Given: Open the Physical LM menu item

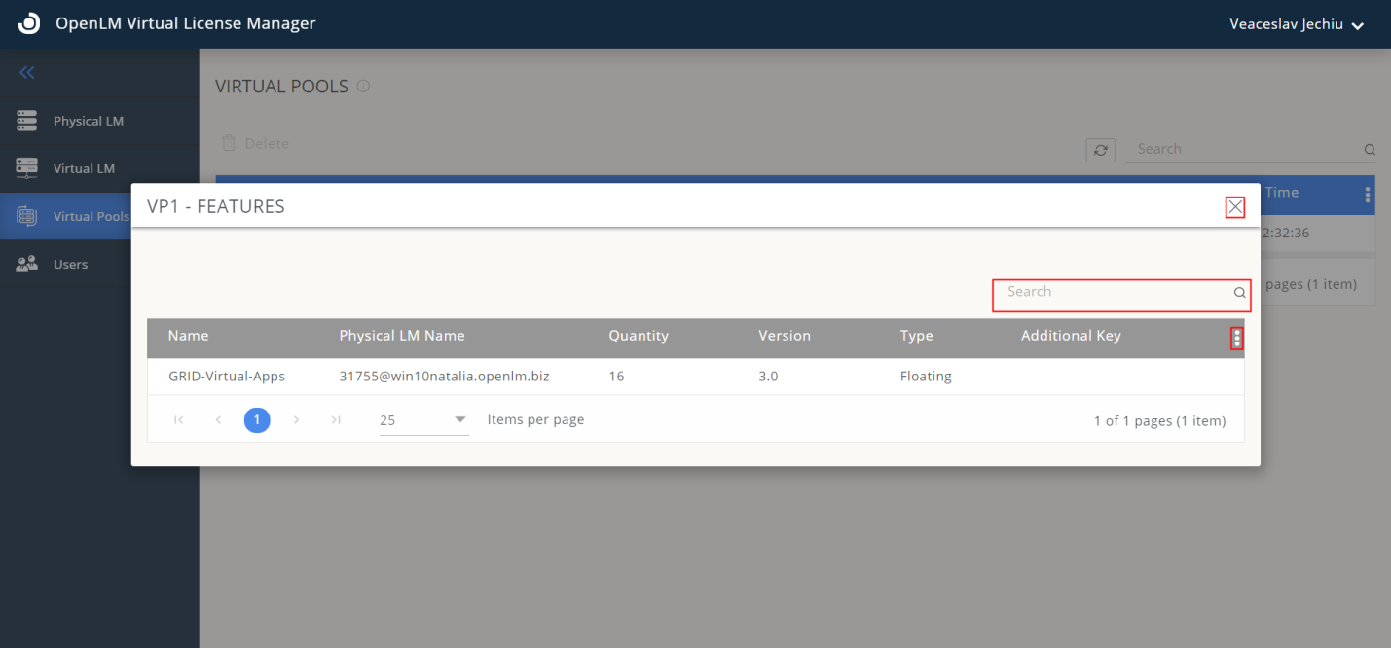Looking at the screenshot, I should [x=88, y=121].
